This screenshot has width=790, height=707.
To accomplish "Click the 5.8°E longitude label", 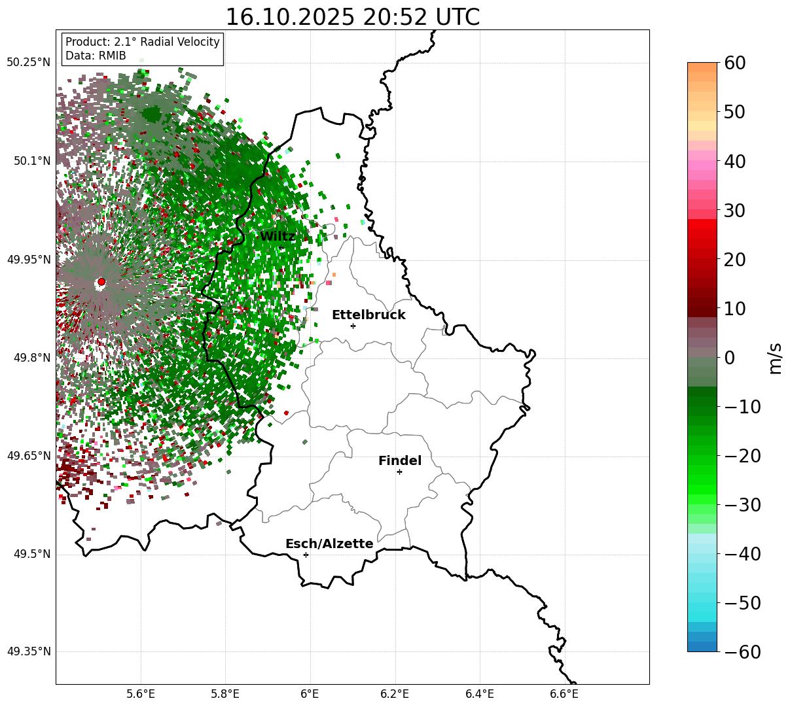I will click(x=226, y=693).
